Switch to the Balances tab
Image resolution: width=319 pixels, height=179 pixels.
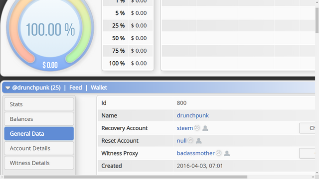click(x=39, y=119)
